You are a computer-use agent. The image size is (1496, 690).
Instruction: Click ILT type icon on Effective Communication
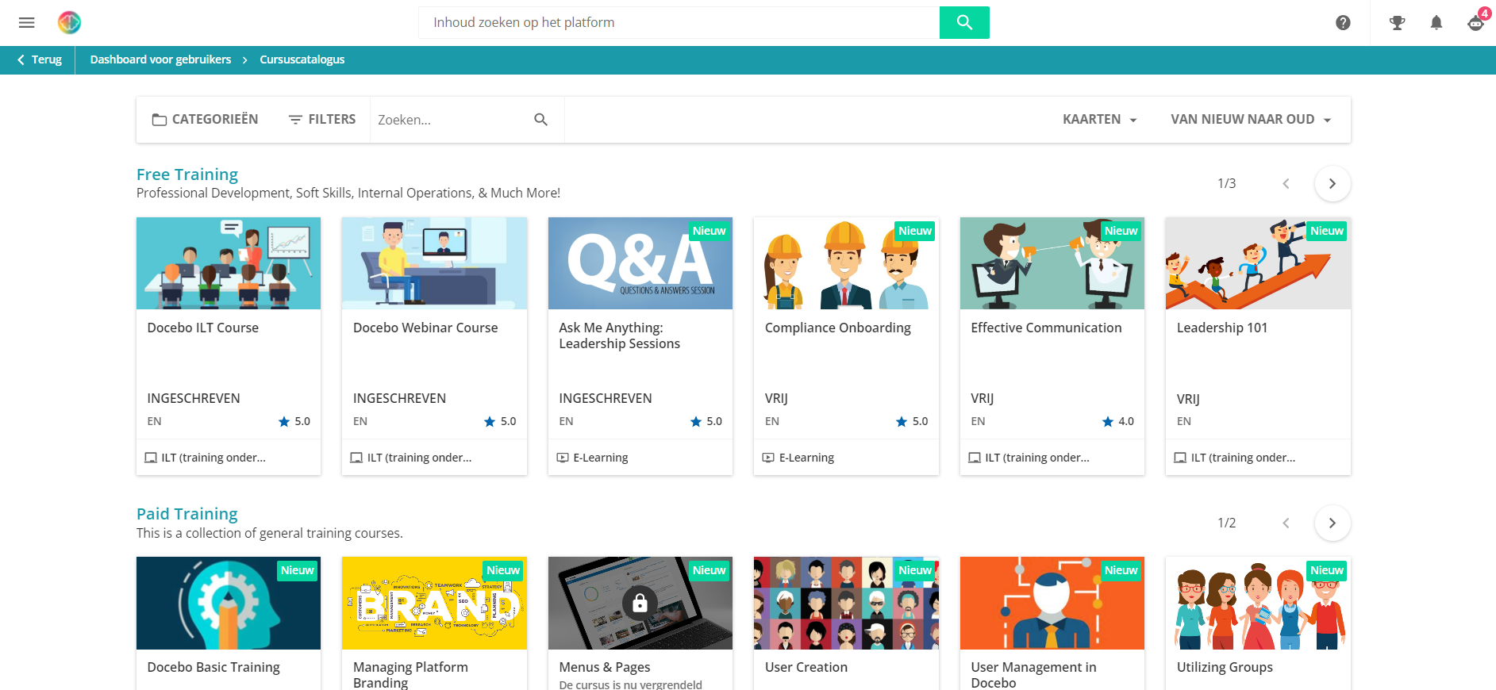click(975, 458)
